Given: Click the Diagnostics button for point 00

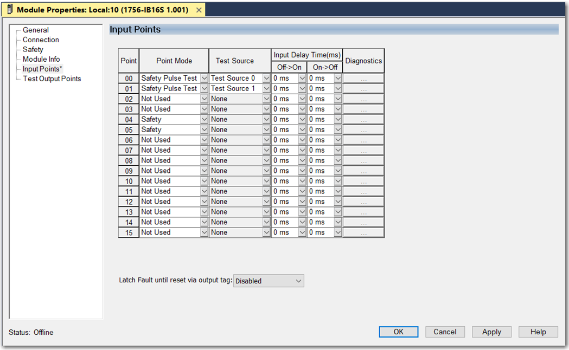Looking at the screenshot, I should coord(363,79).
